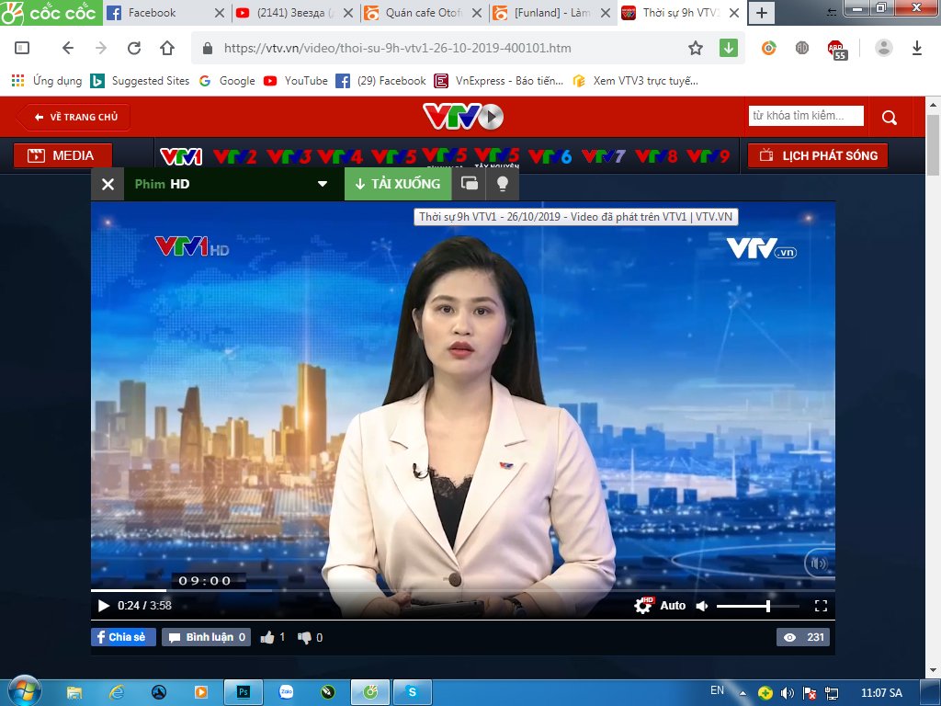This screenshot has width=941, height=706.
Task: Click the từ khóa tìm kiếm search field
Action: (x=805, y=116)
